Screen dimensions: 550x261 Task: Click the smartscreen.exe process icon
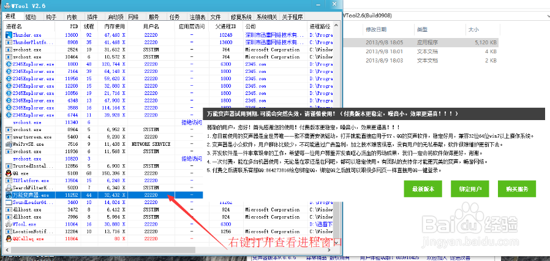[9, 137]
